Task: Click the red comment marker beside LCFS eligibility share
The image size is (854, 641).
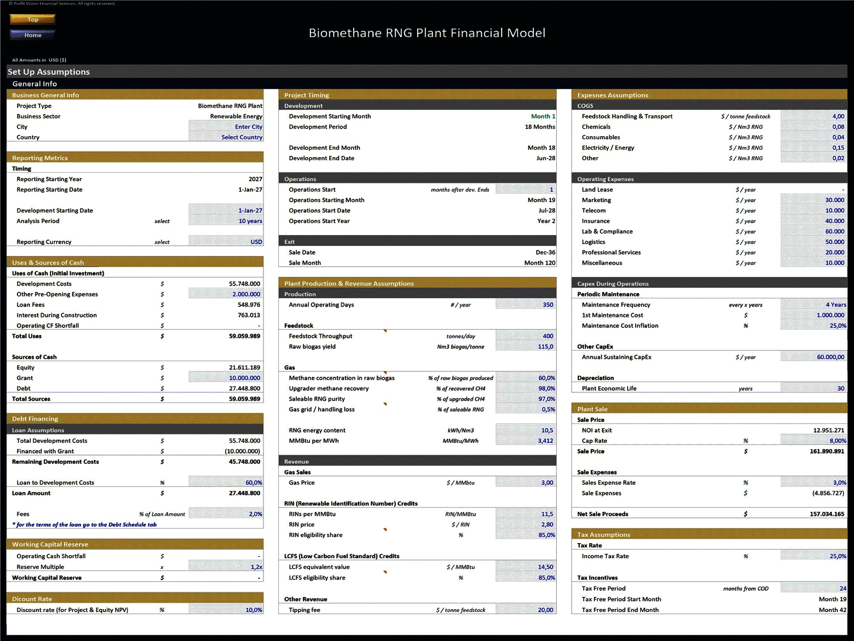Action: pyautogui.click(x=385, y=572)
